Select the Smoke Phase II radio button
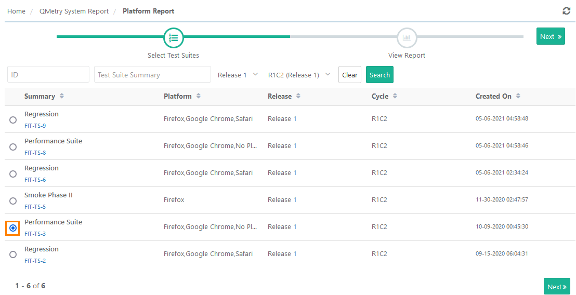Viewport: 576px width, 295px height. pos(13,201)
